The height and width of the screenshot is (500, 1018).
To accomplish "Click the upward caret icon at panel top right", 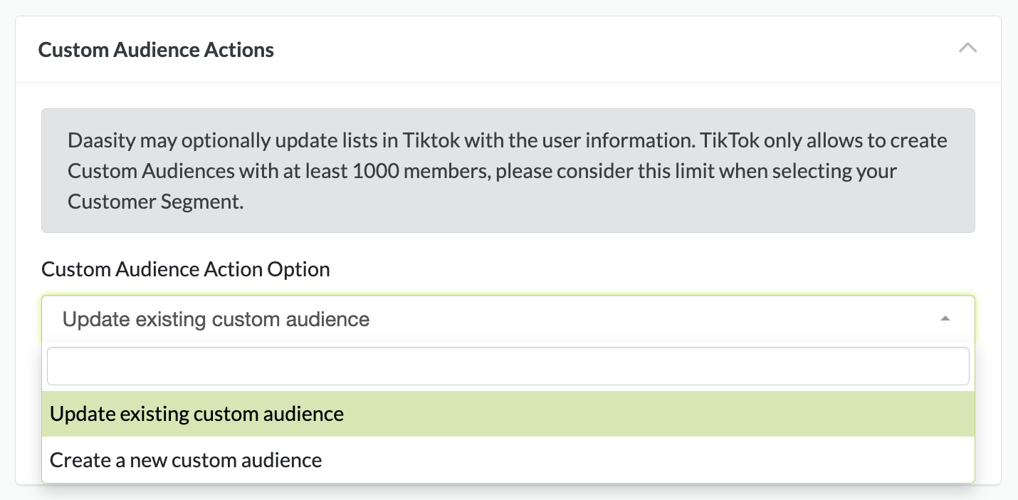I will tap(967, 48).
